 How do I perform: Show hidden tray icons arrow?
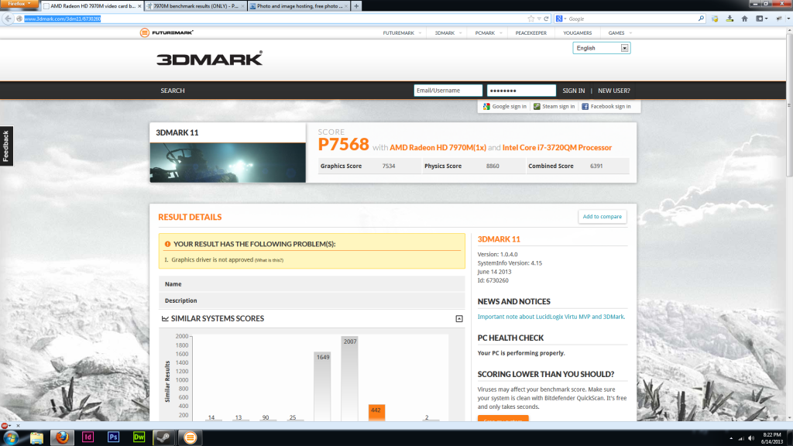pyautogui.click(x=731, y=438)
